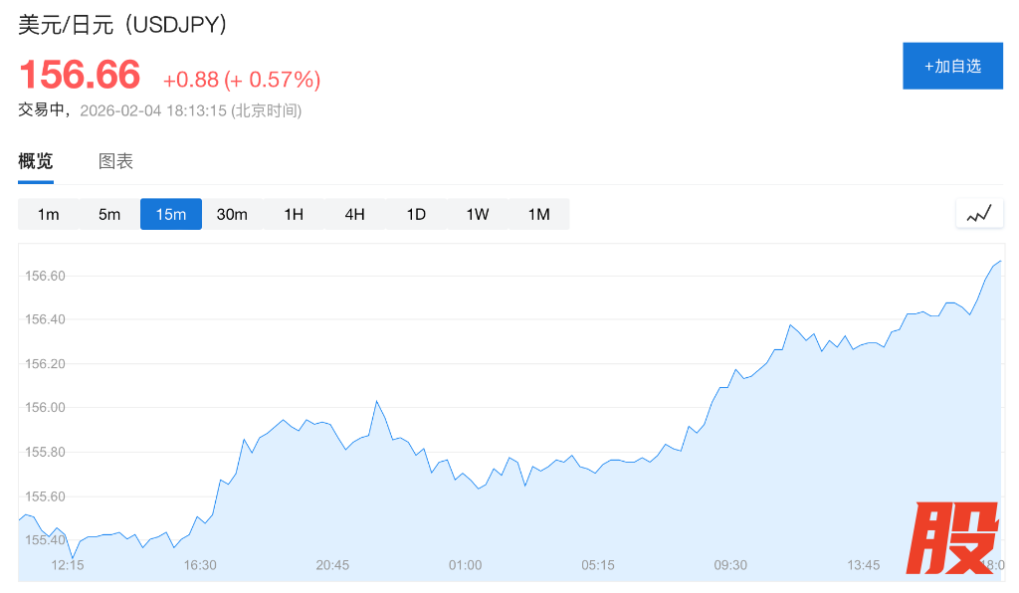Select the 15m timeframe

point(171,214)
